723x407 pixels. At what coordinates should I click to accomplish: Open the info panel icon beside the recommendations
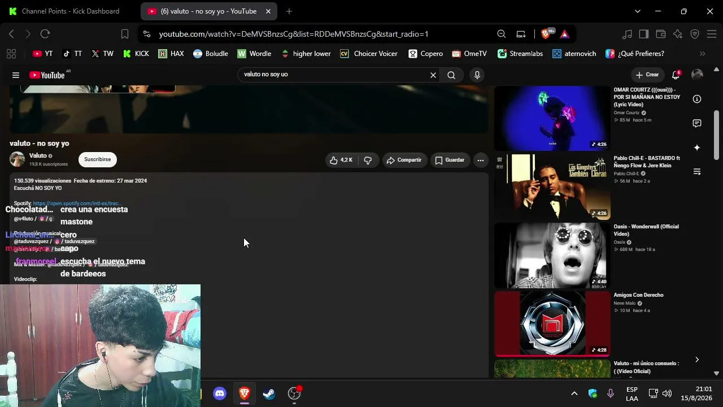[697, 99]
